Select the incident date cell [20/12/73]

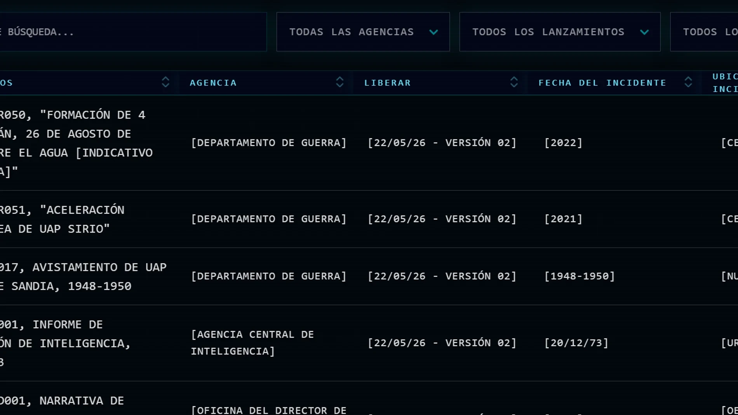(576, 343)
